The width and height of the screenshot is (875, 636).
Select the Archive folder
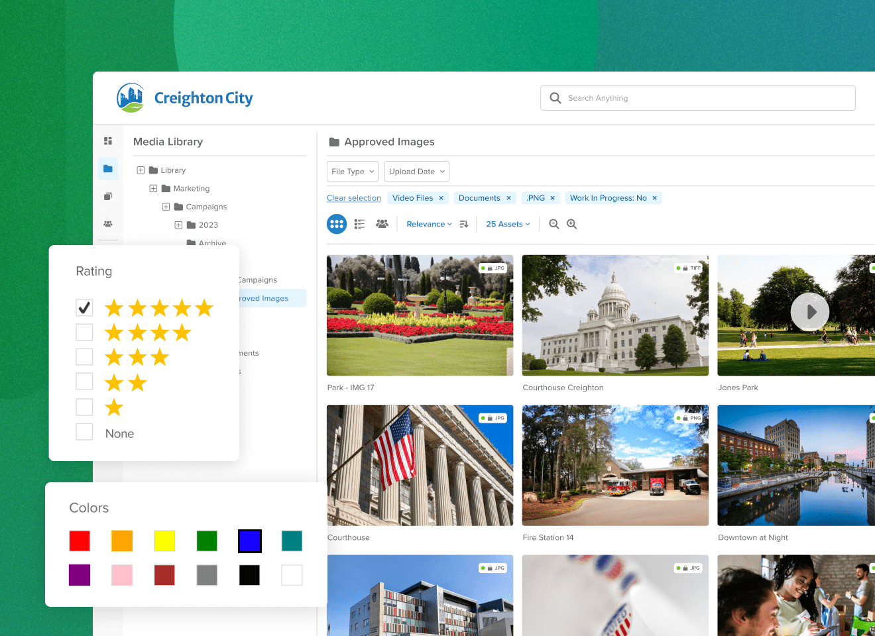(x=206, y=242)
